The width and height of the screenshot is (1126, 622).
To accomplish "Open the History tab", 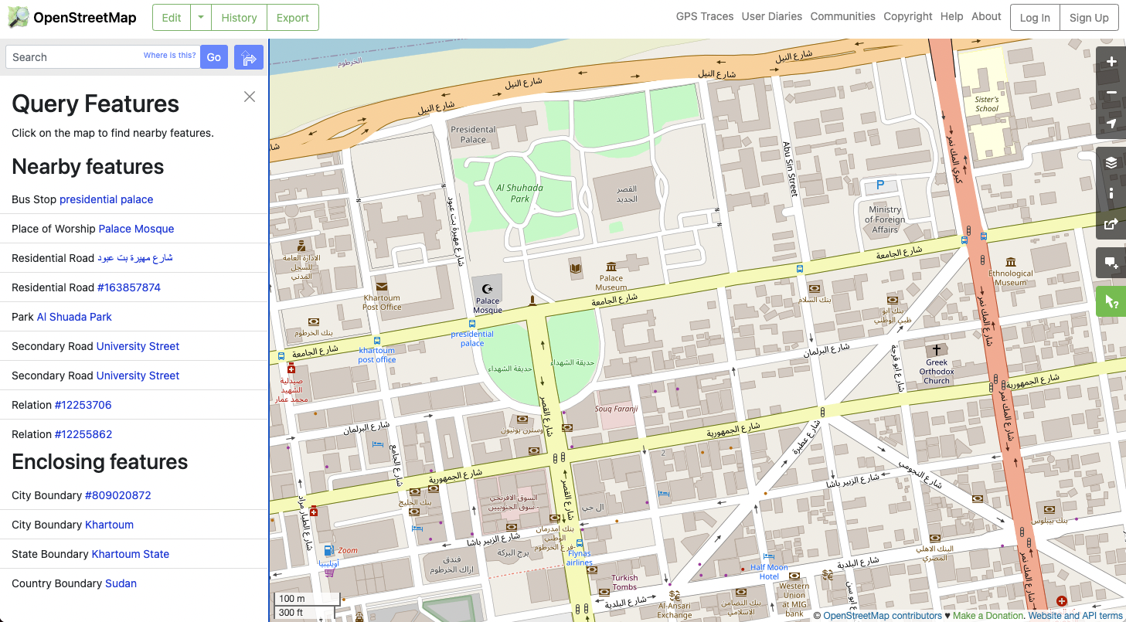I will click(x=239, y=17).
